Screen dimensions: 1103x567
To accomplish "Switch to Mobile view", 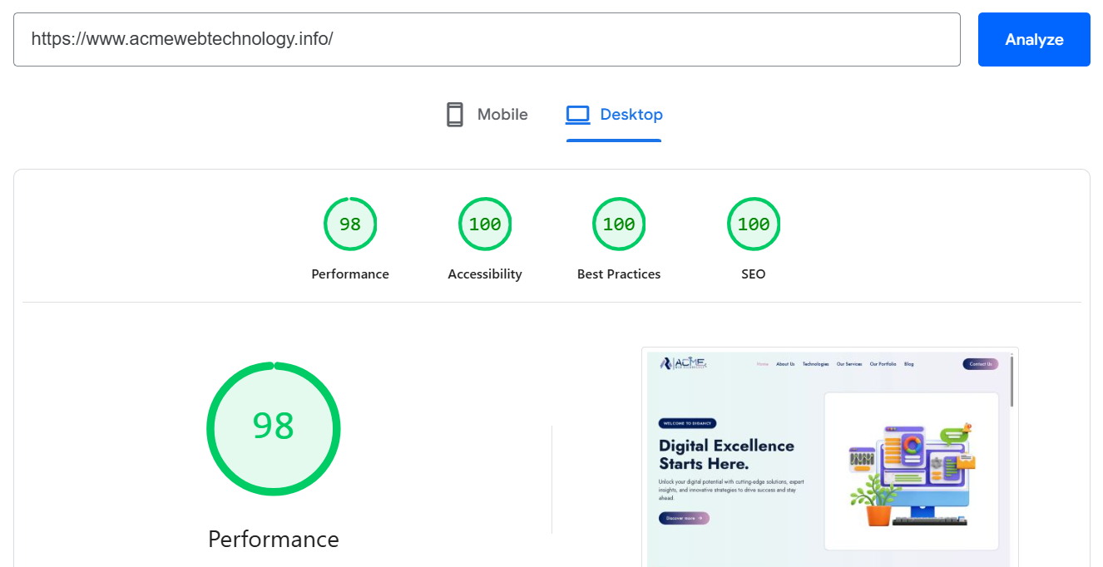I will coord(486,114).
